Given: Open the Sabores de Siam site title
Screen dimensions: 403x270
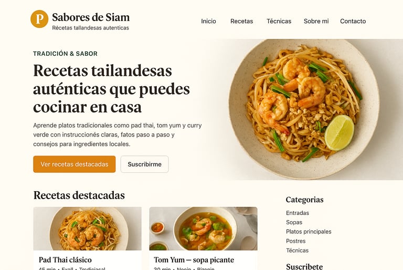Looking at the screenshot, I should (x=91, y=17).
